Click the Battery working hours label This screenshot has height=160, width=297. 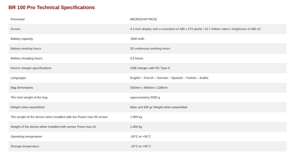[x=26, y=49]
